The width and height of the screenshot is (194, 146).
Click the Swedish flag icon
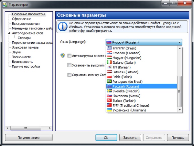[109, 91]
